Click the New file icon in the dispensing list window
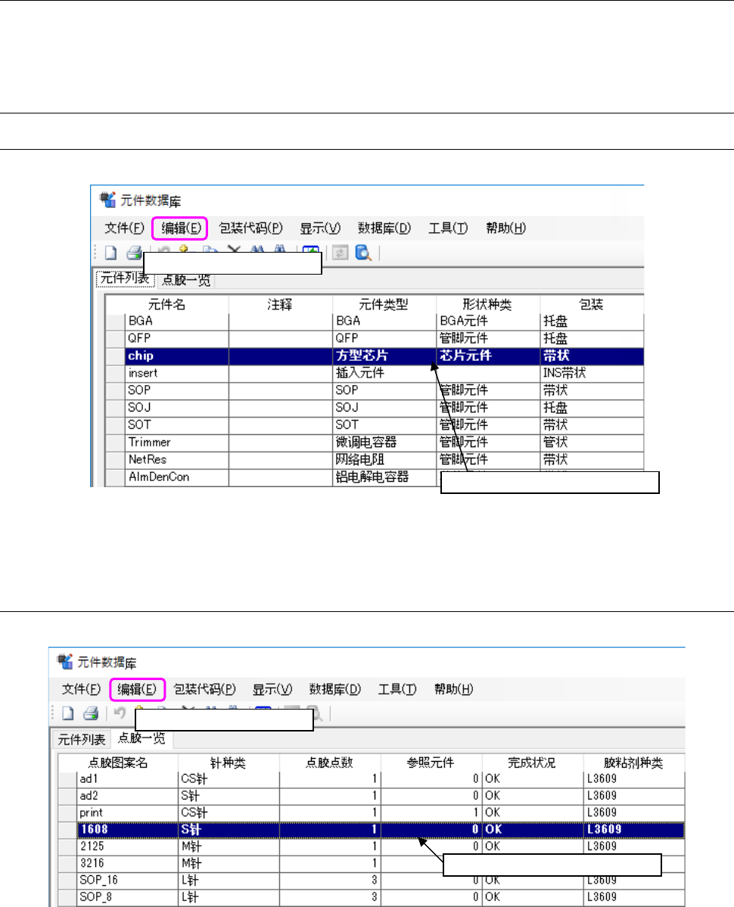Screen dimensions: 734x907 point(67,713)
